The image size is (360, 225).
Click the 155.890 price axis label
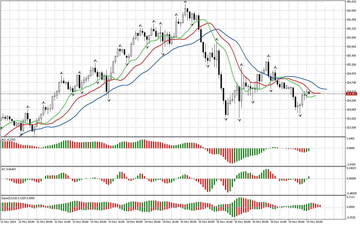352,38
